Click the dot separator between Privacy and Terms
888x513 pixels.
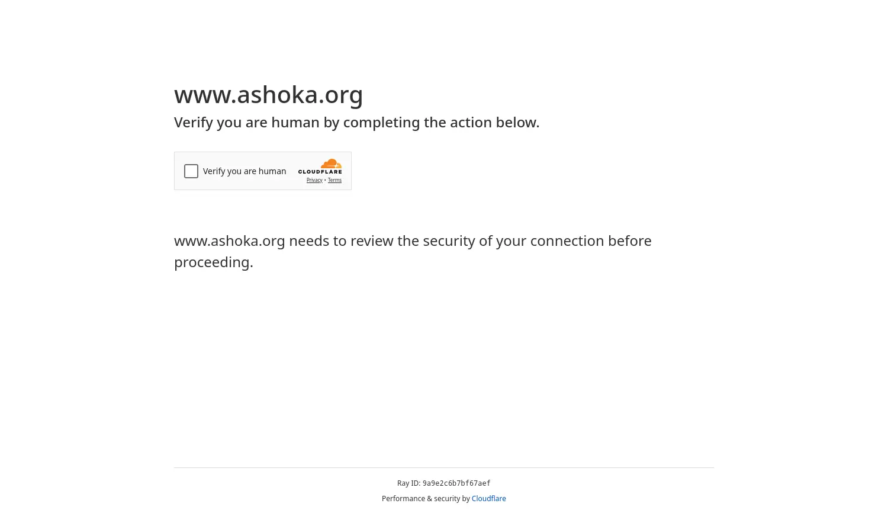tap(325, 180)
